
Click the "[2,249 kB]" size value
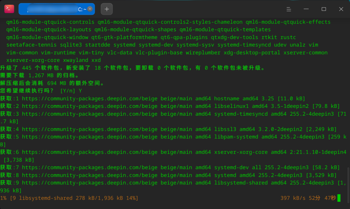click(321, 129)
